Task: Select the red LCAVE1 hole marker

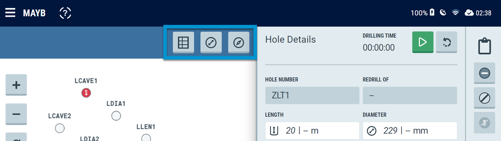Action: (x=86, y=93)
